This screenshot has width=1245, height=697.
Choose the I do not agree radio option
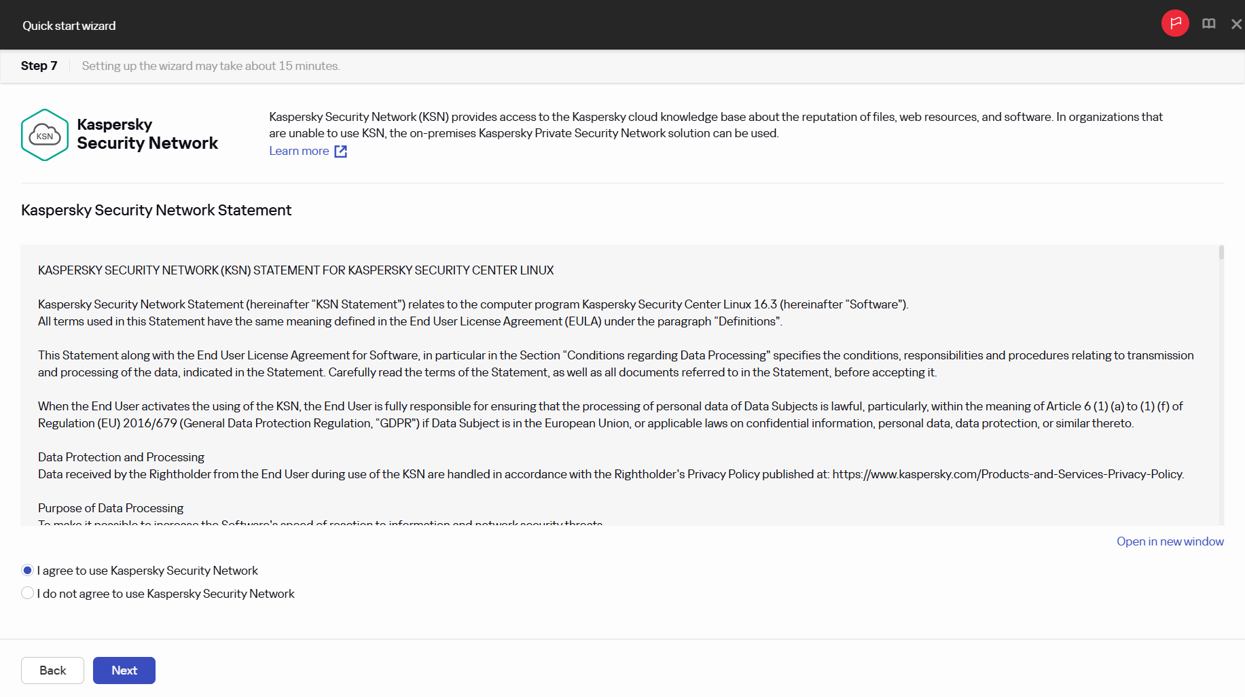27,593
